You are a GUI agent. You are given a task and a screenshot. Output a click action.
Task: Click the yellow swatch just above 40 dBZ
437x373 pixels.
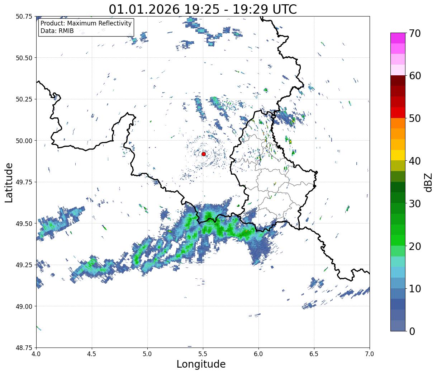[398, 155]
